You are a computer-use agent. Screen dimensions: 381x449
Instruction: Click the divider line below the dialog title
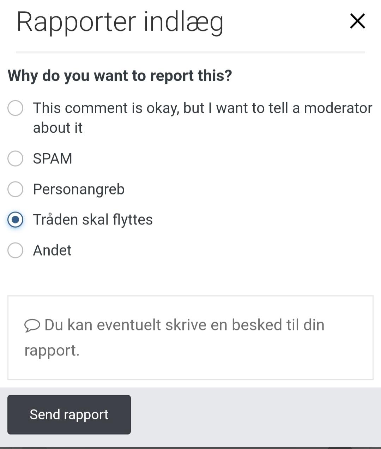tap(190, 52)
